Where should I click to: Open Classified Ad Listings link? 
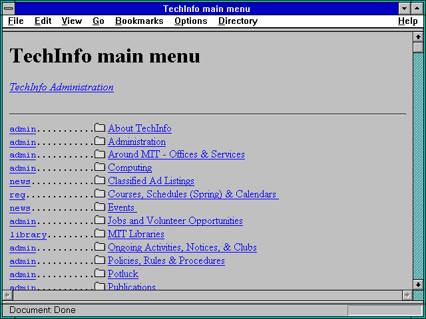tap(151, 181)
